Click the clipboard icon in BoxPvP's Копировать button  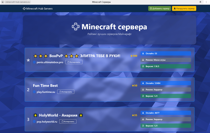[68, 62]
